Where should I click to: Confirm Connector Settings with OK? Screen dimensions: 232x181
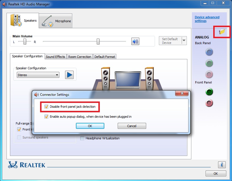pyautogui.click(x=90, y=126)
